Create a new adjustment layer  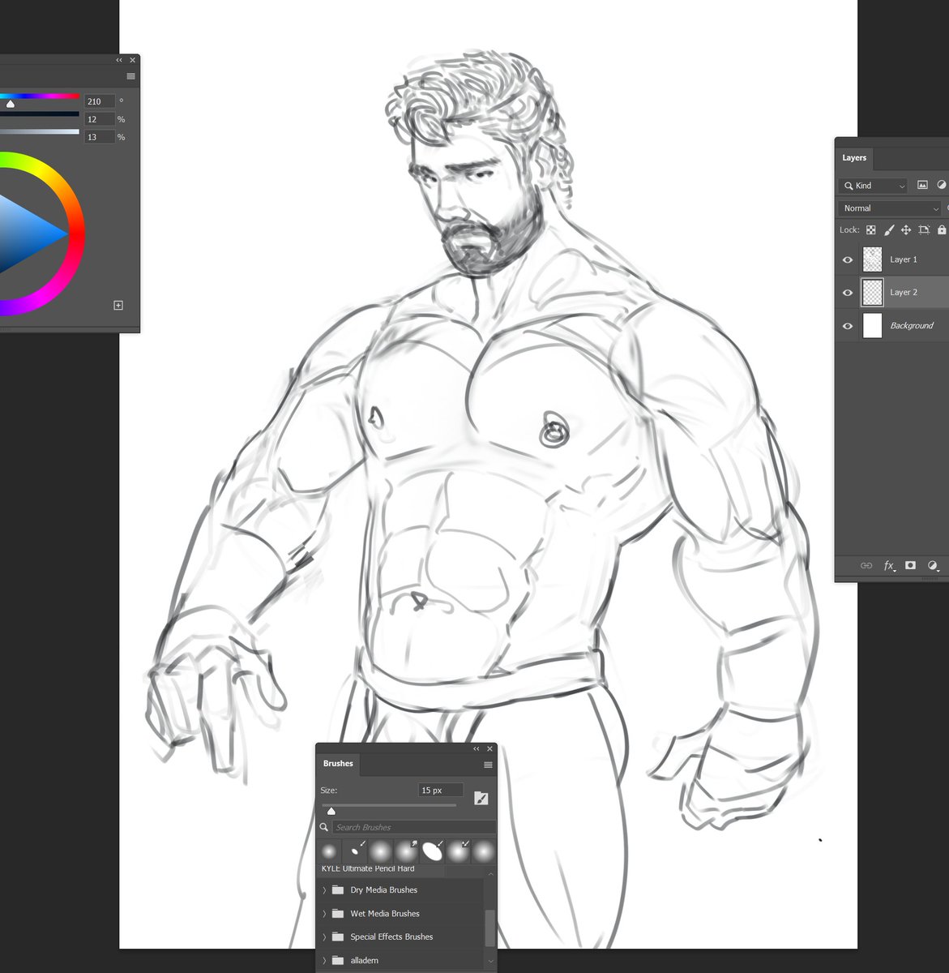pos(933,565)
